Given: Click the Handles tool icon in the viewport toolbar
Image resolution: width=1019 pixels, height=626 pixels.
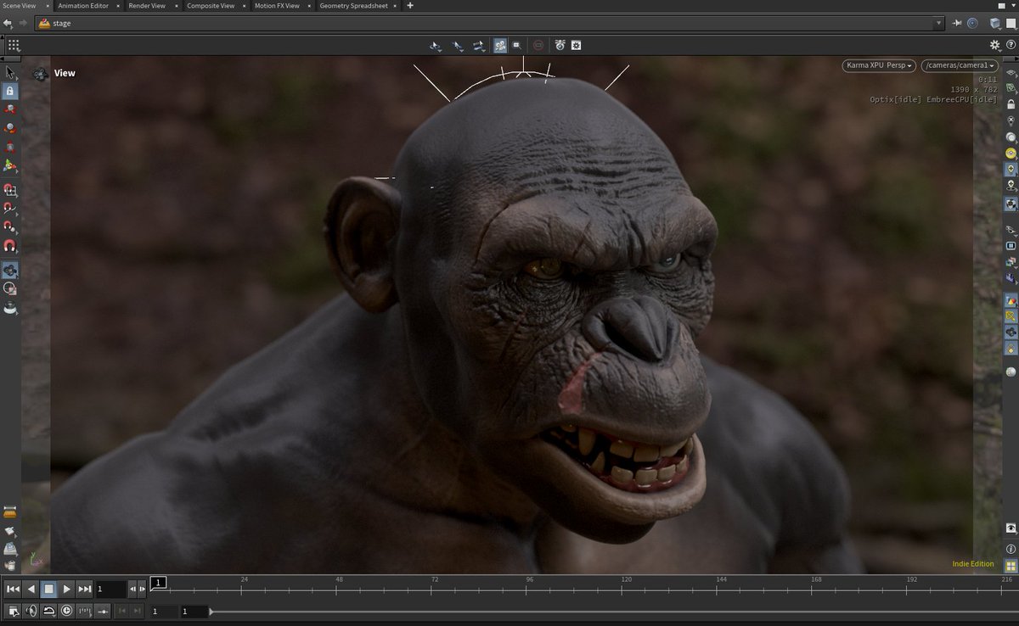Looking at the screenshot, I should coord(477,46).
